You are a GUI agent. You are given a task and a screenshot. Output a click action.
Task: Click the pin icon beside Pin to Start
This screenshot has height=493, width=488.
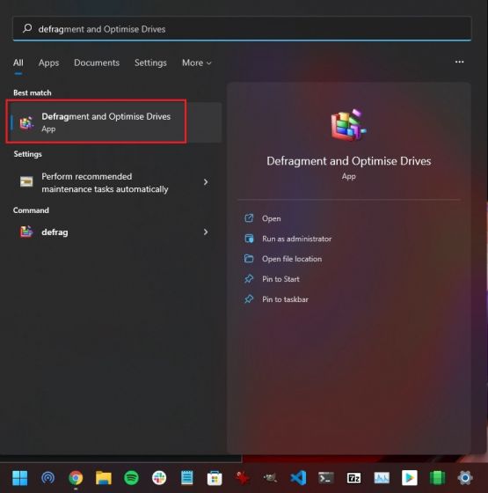pyautogui.click(x=249, y=278)
